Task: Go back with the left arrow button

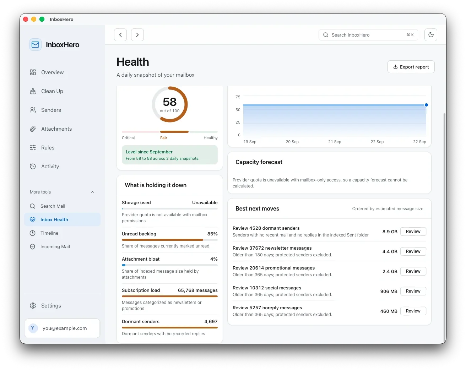Action: tap(120, 35)
